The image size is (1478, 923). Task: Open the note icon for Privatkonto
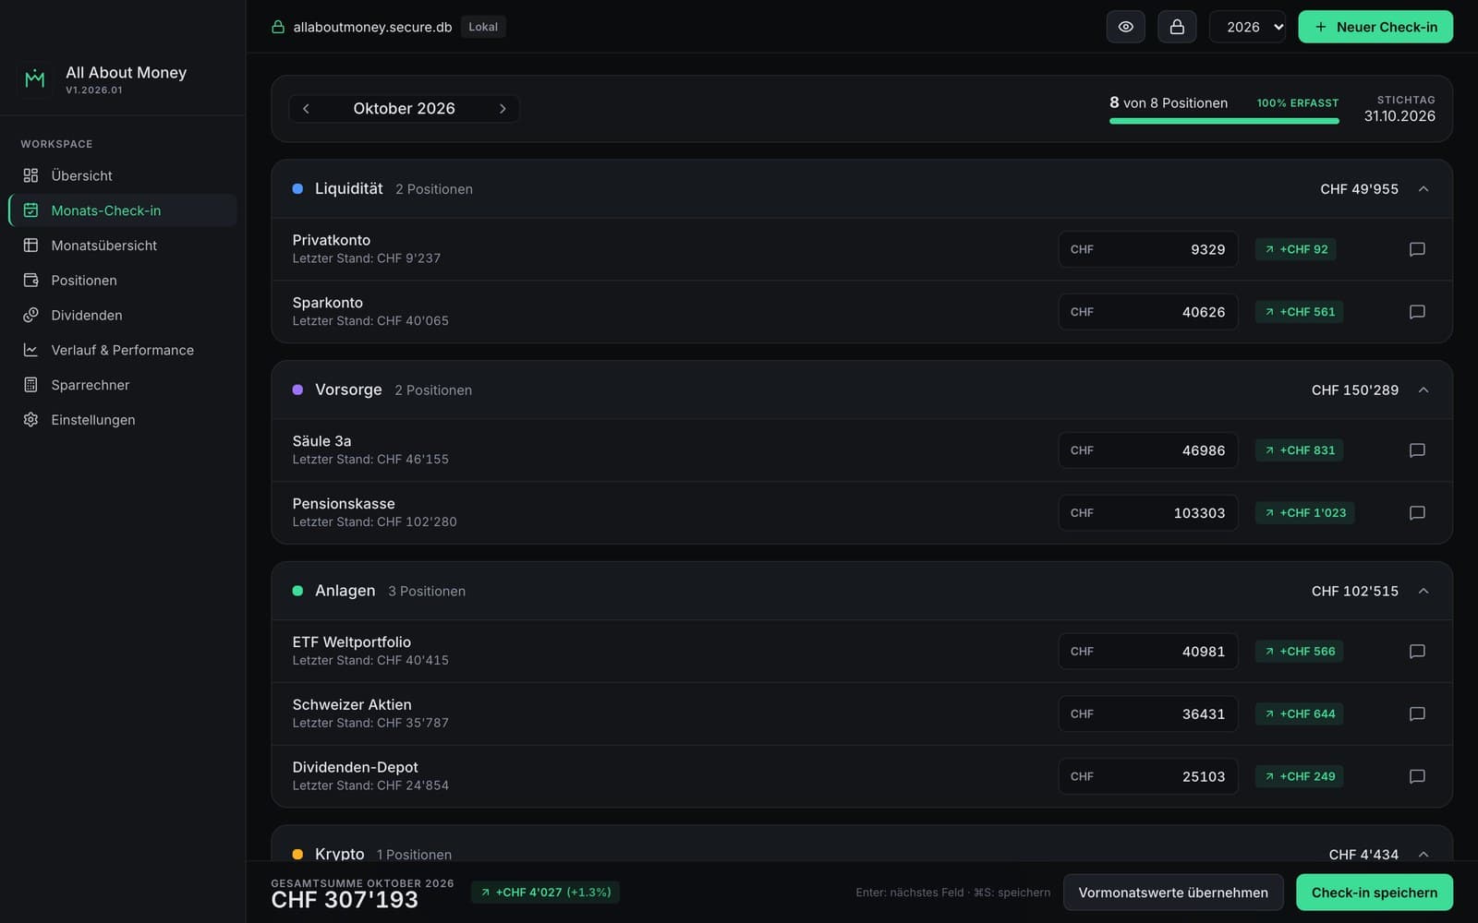[x=1417, y=249]
